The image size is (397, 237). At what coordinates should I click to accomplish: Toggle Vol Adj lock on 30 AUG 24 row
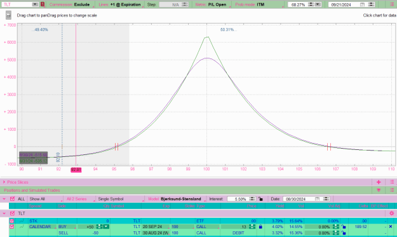(343, 233)
